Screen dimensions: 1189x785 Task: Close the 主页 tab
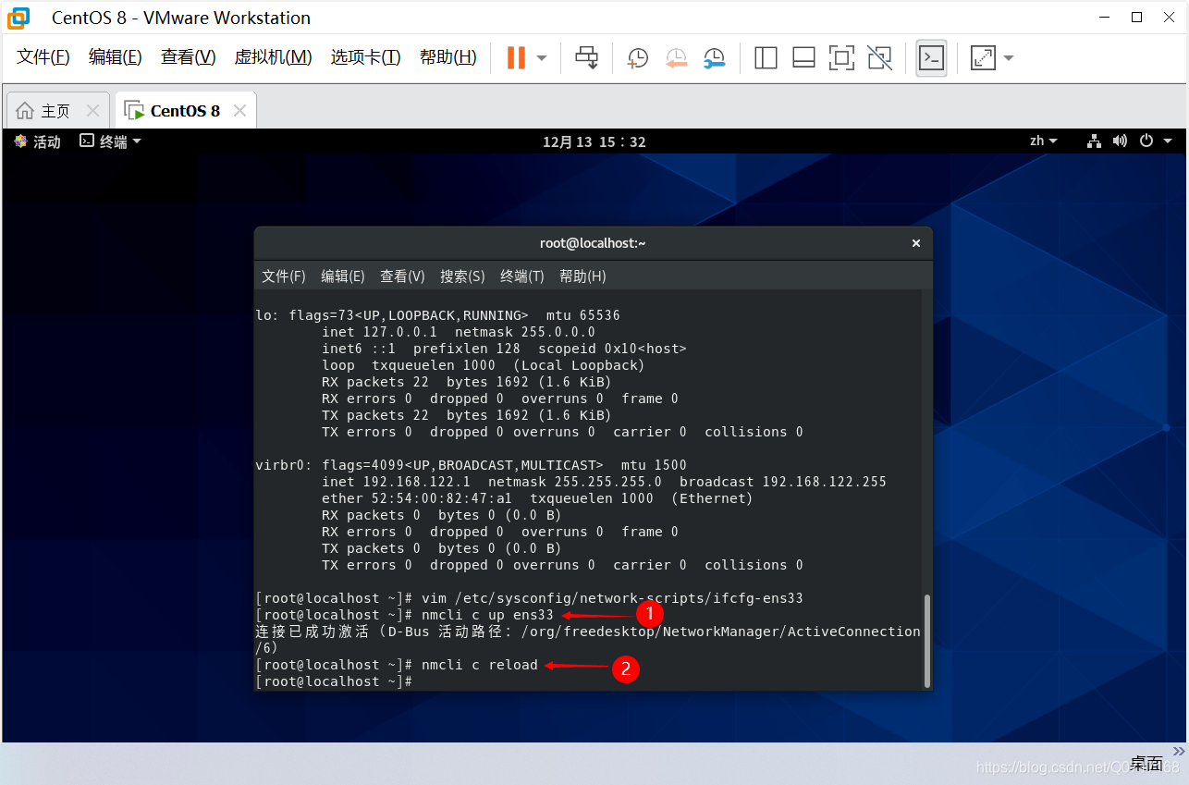92,111
